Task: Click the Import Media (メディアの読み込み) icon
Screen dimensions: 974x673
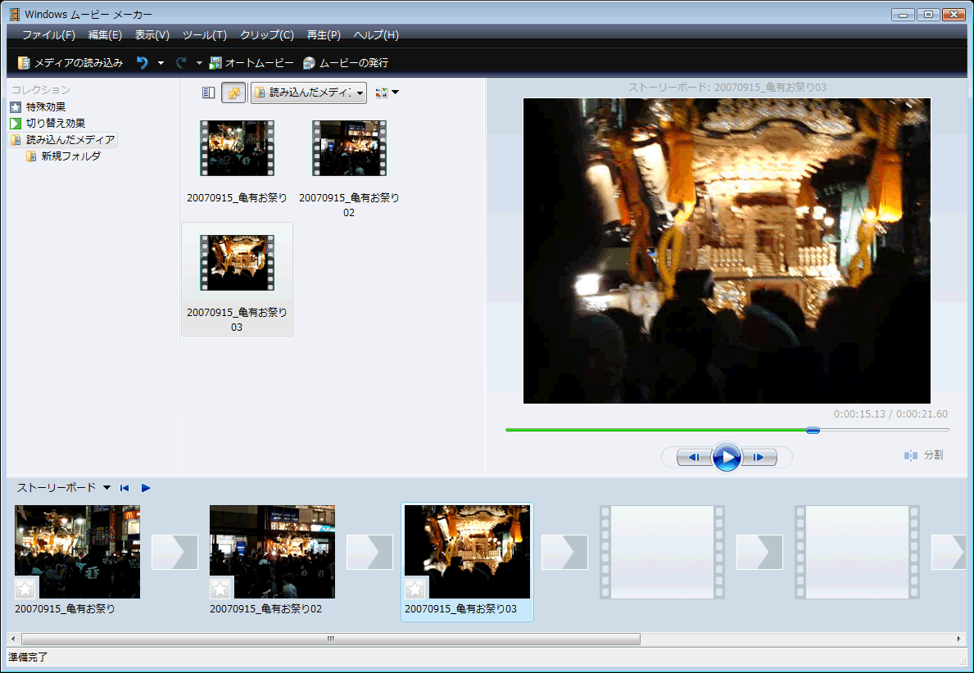Action: click(24, 63)
